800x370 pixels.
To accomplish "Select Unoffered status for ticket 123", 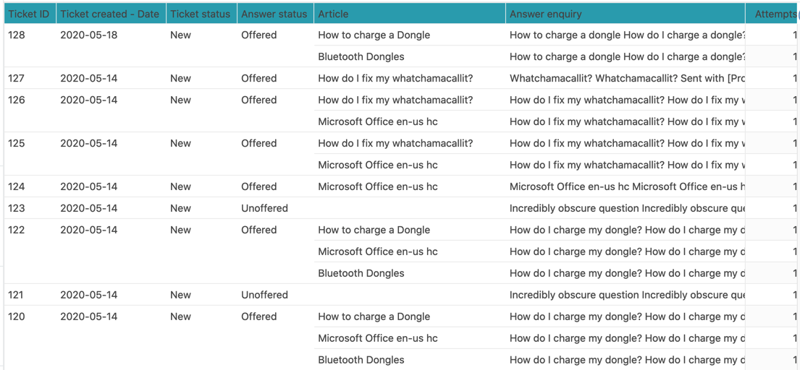I will [x=264, y=208].
